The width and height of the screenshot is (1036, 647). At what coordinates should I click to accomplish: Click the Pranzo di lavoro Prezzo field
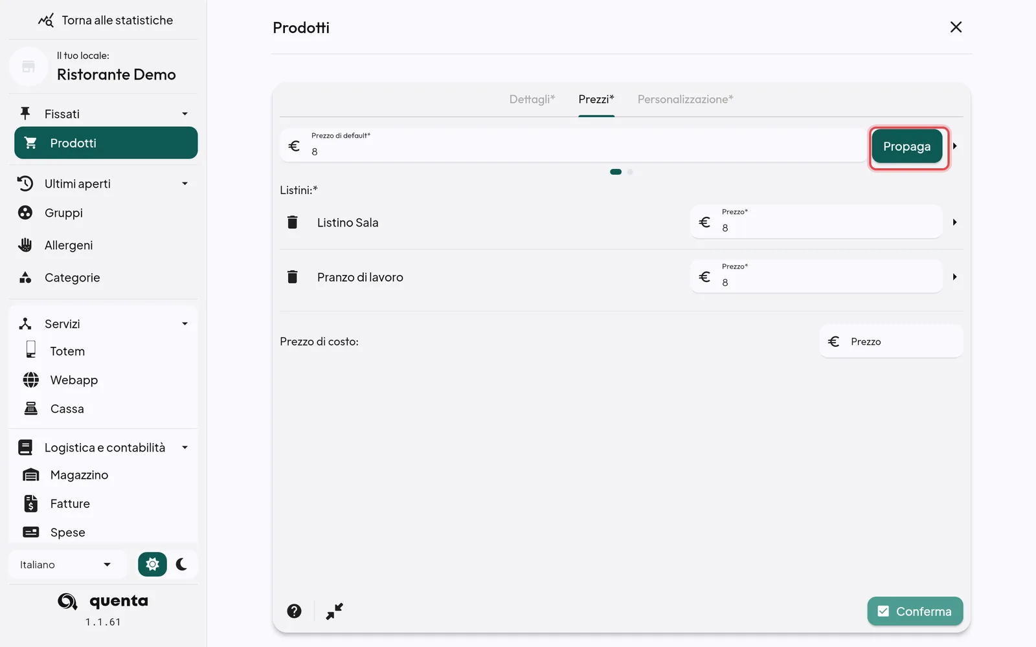816,276
